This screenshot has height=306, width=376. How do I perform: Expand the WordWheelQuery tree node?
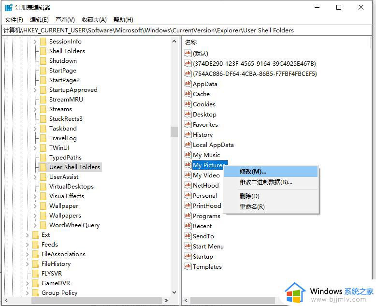35,225
